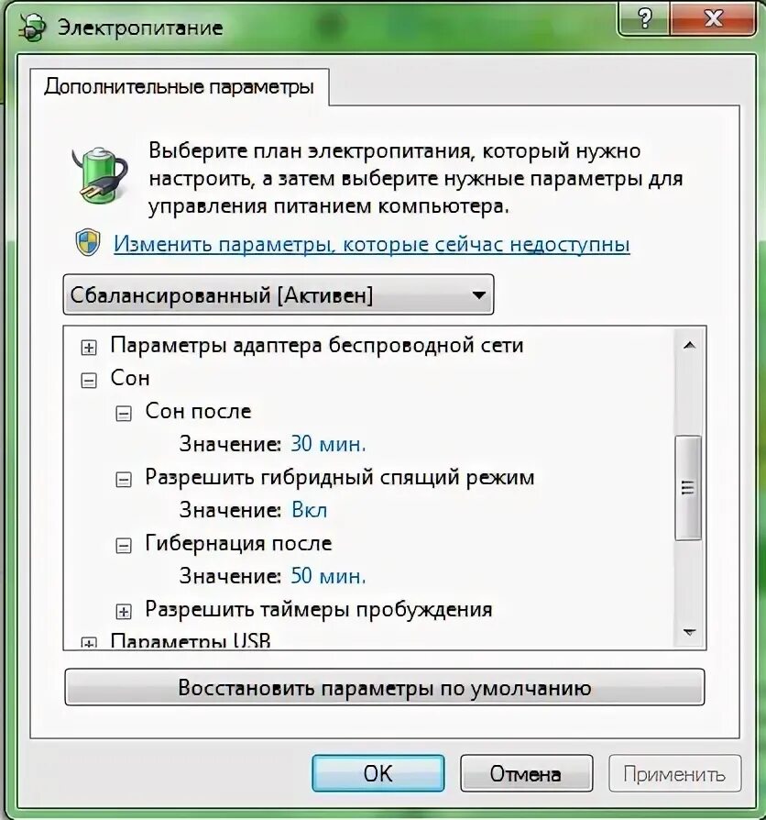Collapse Разрешить гибридный спящий режим node
This screenshot has width=766, height=820.
coord(124,480)
